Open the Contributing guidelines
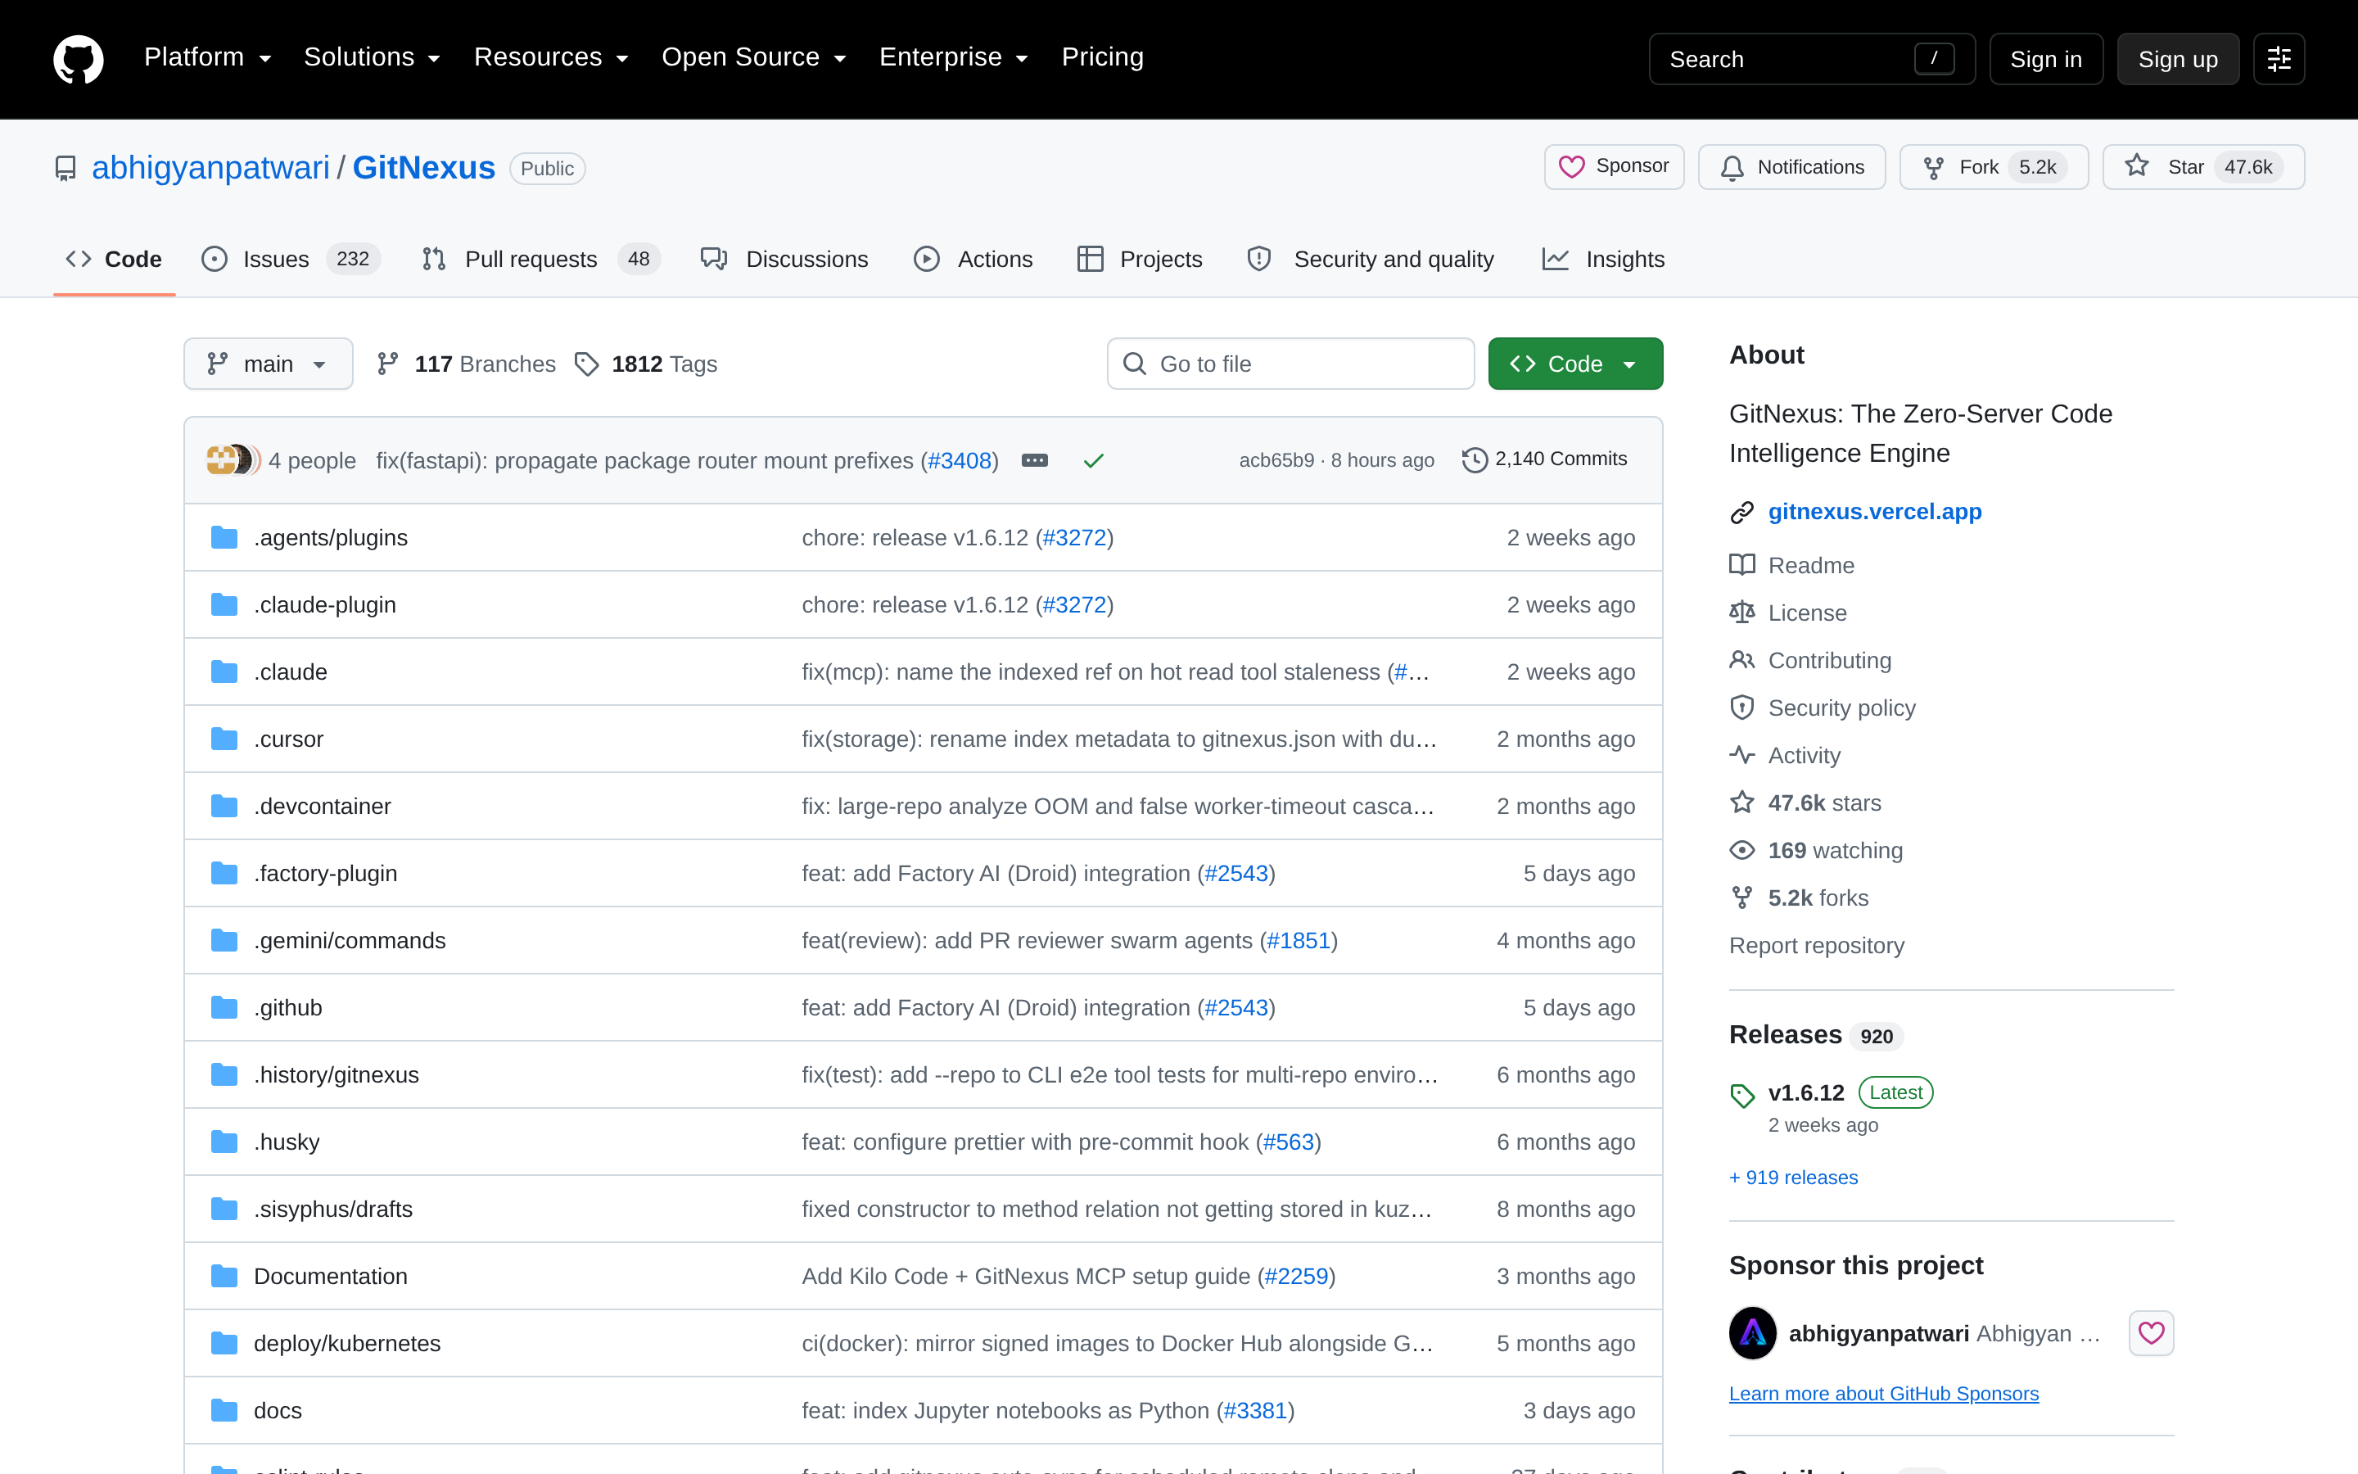 pos(1811,660)
